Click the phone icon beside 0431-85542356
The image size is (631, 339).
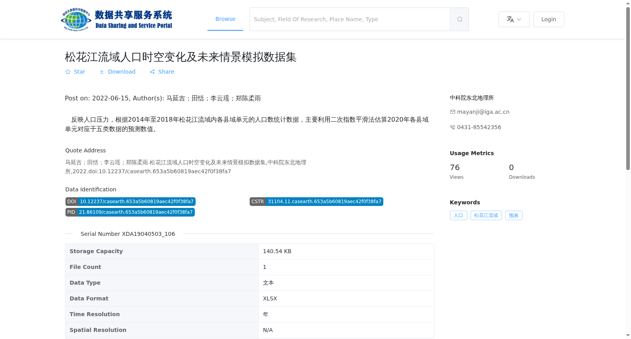point(453,127)
